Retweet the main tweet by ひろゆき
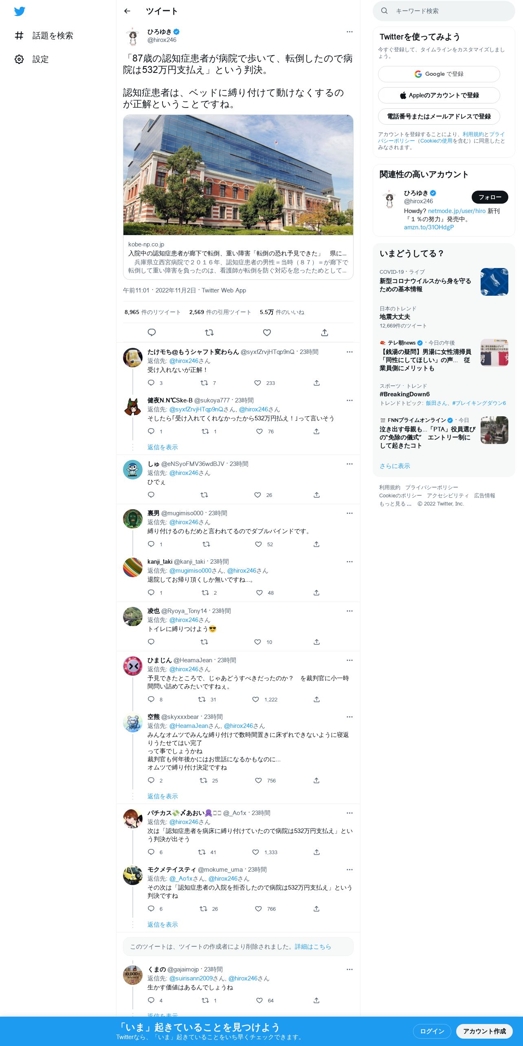 click(x=209, y=332)
